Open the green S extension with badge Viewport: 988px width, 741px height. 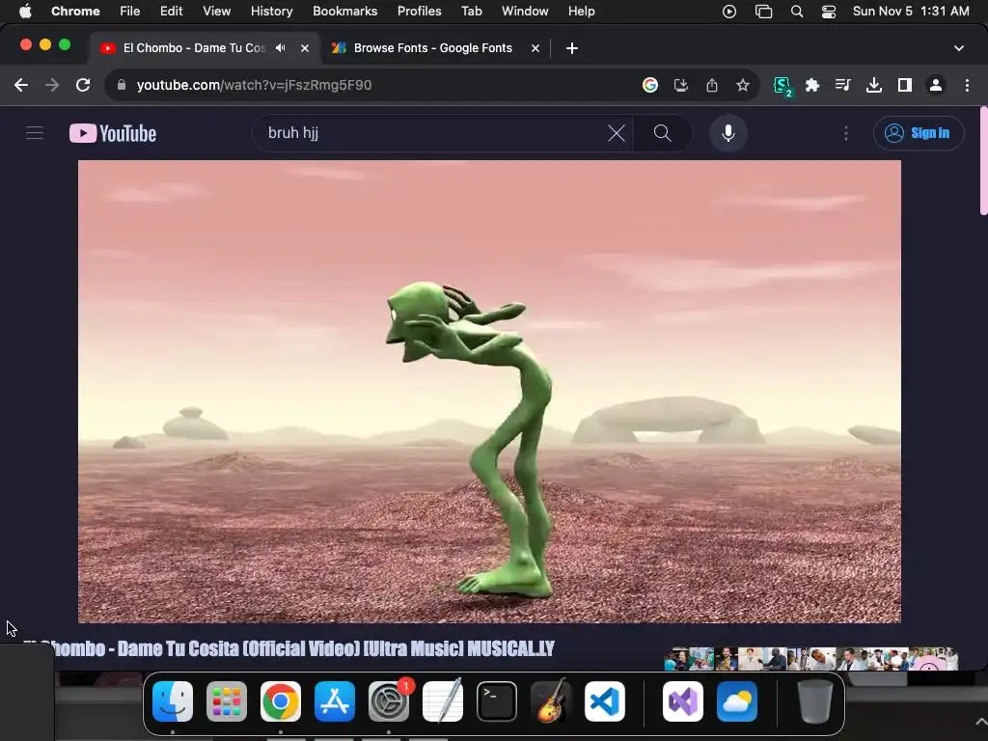pos(782,86)
